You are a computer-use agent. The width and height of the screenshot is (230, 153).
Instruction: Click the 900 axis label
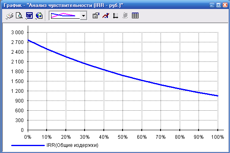pyautogui.click(x=19, y=101)
